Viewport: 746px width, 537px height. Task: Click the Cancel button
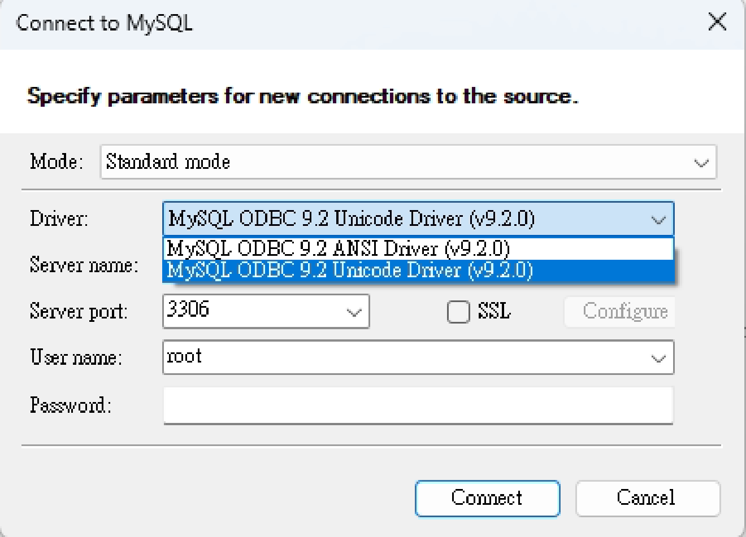click(x=648, y=497)
